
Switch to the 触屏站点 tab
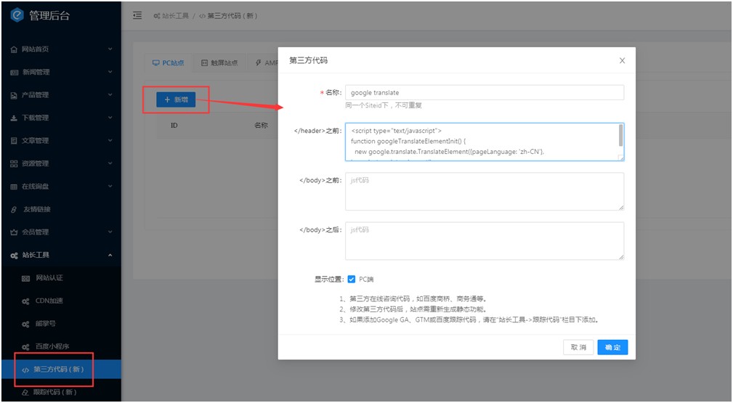pyautogui.click(x=219, y=63)
